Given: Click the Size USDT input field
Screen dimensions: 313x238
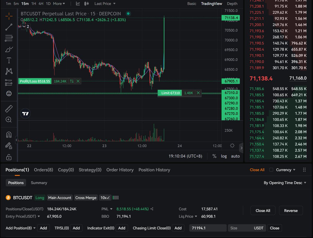Looking at the screenshot, I should click(247, 228).
